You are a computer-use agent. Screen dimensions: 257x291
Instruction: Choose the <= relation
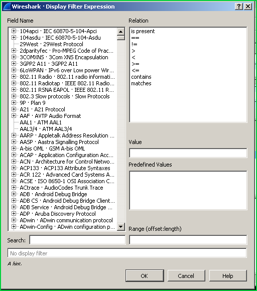[x=135, y=70]
